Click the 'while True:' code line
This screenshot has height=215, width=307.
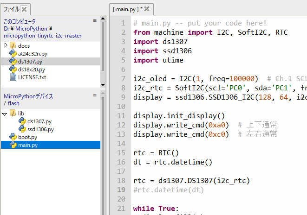click(x=156, y=209)
